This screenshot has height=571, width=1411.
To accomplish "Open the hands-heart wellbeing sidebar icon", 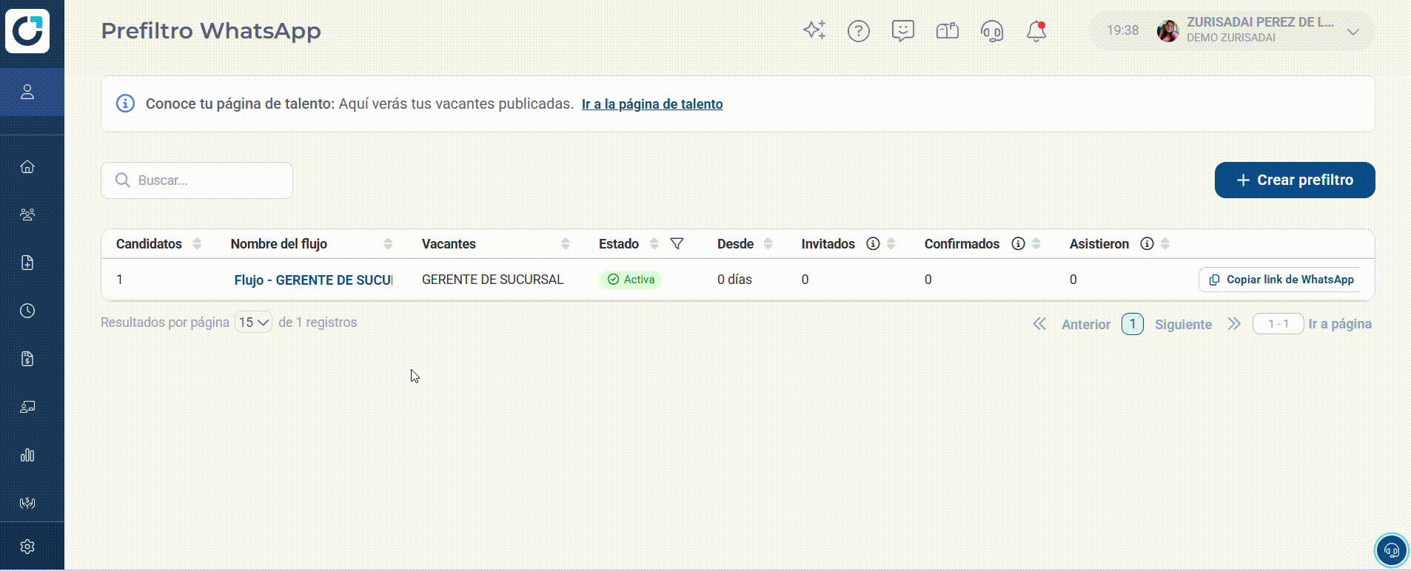I will (x=27, y=503).
